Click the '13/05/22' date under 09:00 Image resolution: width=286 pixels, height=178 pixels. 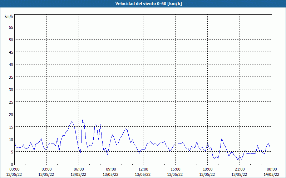[110, 174]
